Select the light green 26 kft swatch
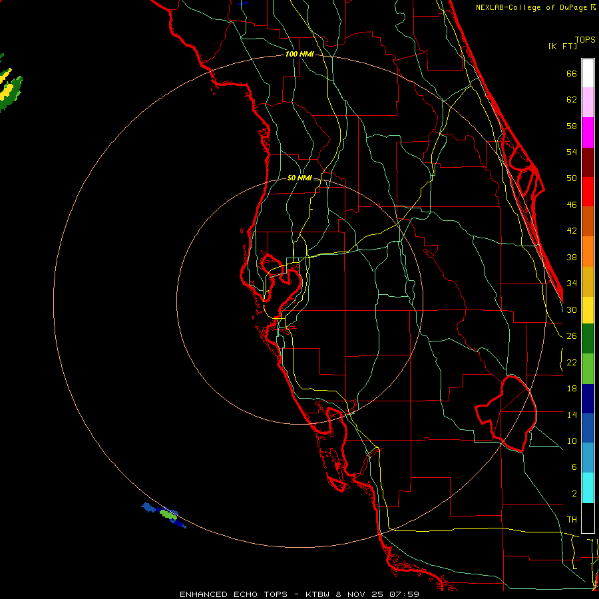Image resolution: width=599 pixels, height=599 pixels. [588, 369]
